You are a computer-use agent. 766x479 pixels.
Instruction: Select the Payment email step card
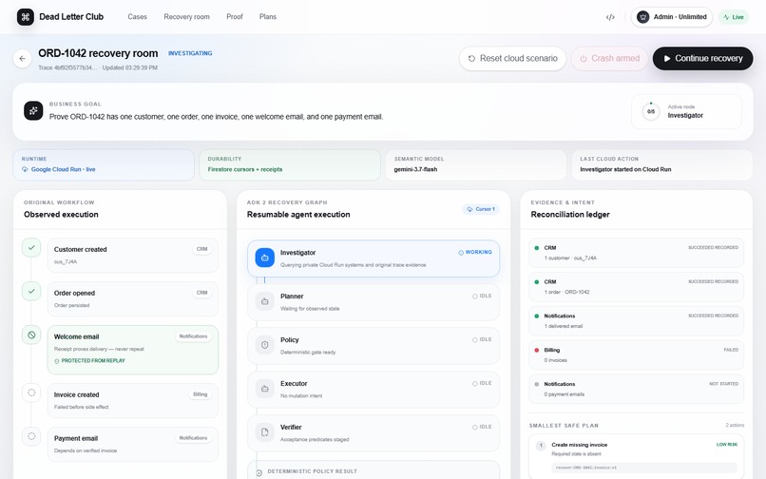[x=133, y=444]
